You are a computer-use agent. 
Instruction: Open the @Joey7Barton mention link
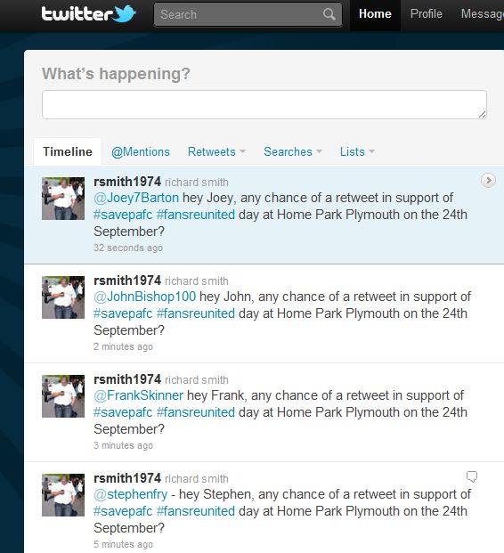pyautogui.click(x=136, y=198)
